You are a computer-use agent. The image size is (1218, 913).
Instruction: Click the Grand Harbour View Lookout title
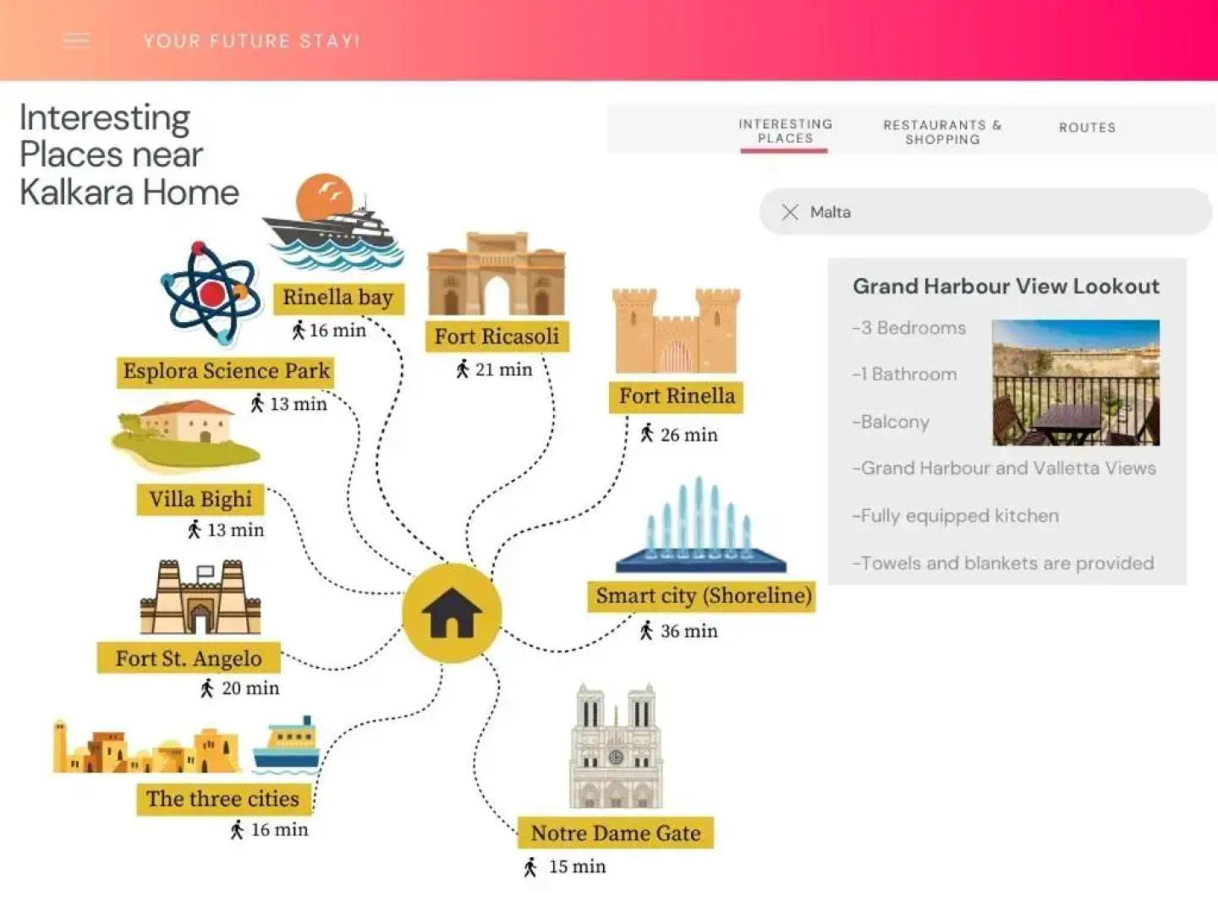pos(1006,287)
